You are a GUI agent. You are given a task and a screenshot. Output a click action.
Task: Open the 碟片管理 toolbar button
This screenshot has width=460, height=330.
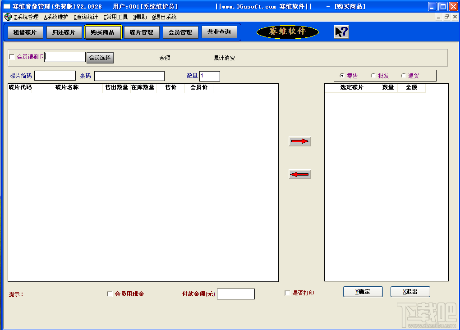[x=142, y=32]
